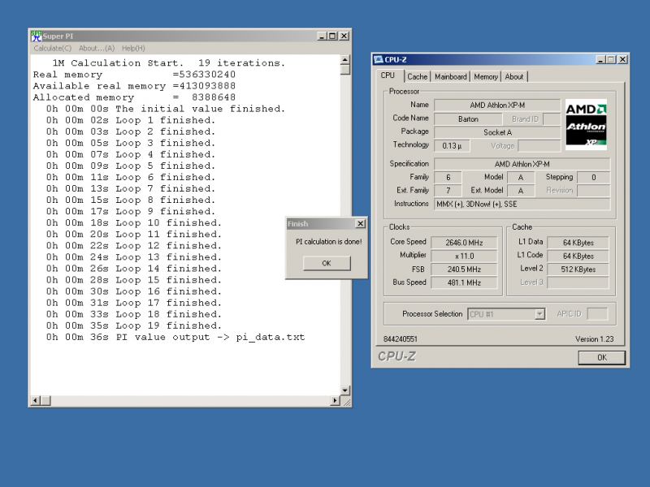The height and width of the screenshot is (487, 650).
Task: Close the Finish dialog with X
Action: [361, 224]
